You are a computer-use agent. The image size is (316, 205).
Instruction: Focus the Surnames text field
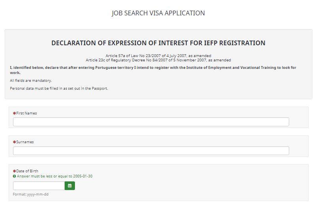coord(151,151)
